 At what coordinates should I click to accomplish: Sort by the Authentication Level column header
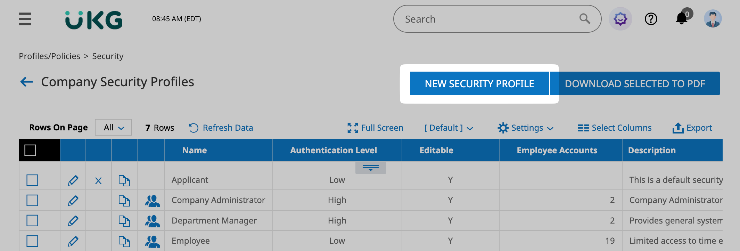click(333, 151)
